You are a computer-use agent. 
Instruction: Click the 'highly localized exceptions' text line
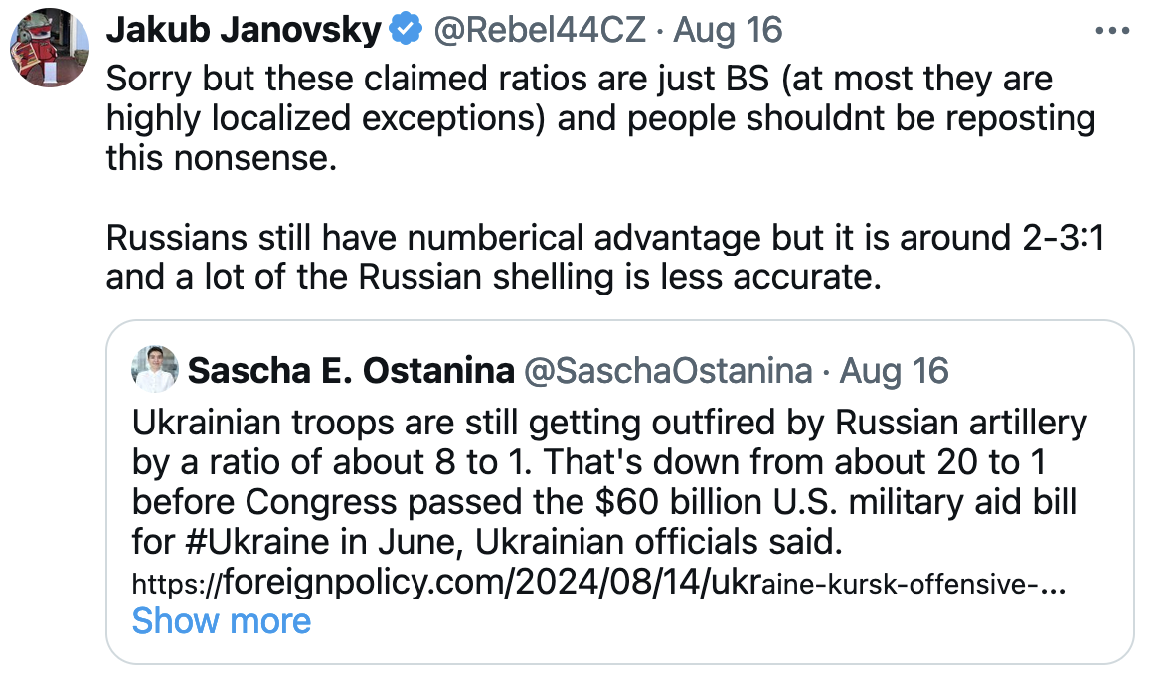click(x=600, y=117)
